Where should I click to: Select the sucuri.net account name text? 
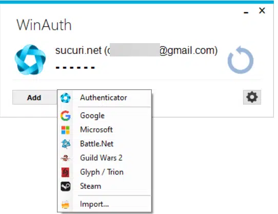pos(136,50)
